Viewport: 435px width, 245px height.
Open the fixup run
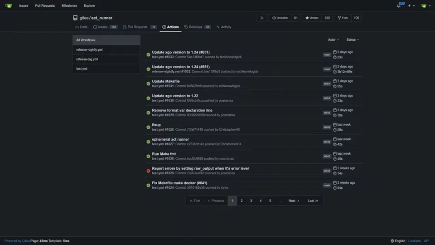(x=156, y=125)
